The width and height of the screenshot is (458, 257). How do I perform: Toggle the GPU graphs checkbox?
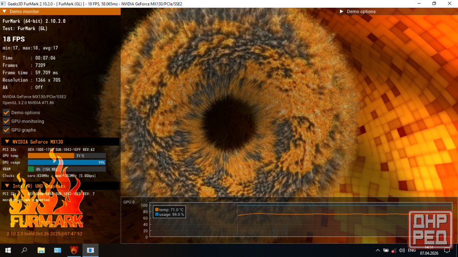pos(6,130)
